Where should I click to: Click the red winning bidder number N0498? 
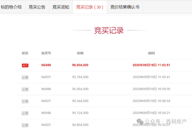46,65
